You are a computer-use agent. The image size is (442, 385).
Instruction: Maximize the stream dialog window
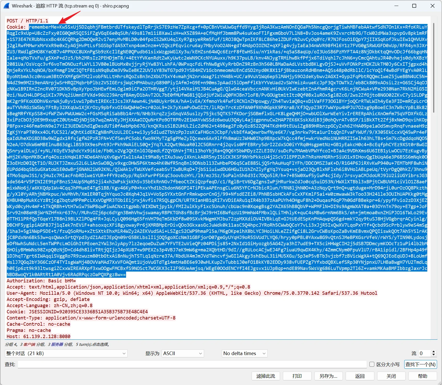point(414,6)
